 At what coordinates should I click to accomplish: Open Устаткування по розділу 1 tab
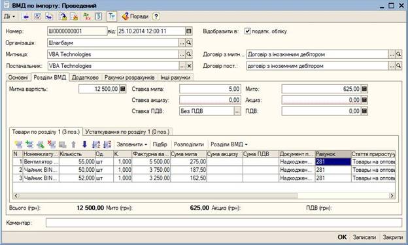click(127, 132)
